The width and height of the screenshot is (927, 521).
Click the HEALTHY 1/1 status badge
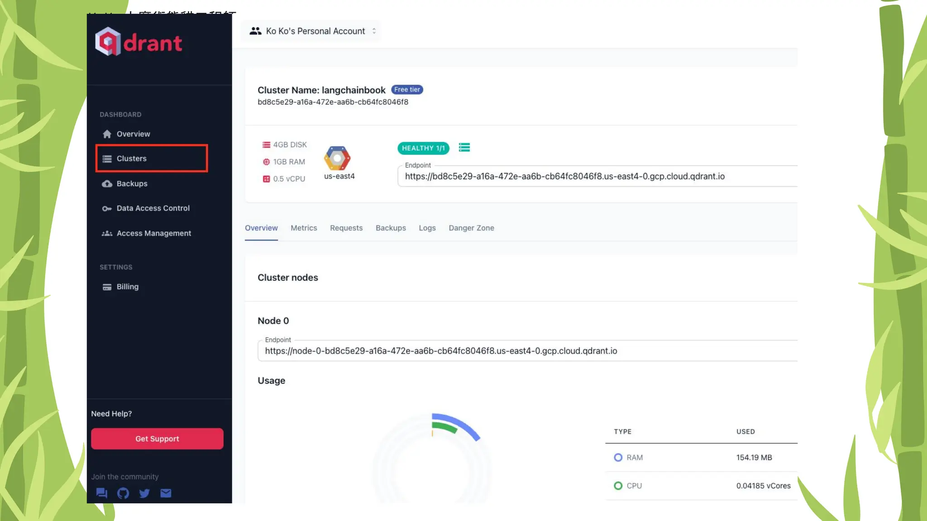tap(423, 148)
